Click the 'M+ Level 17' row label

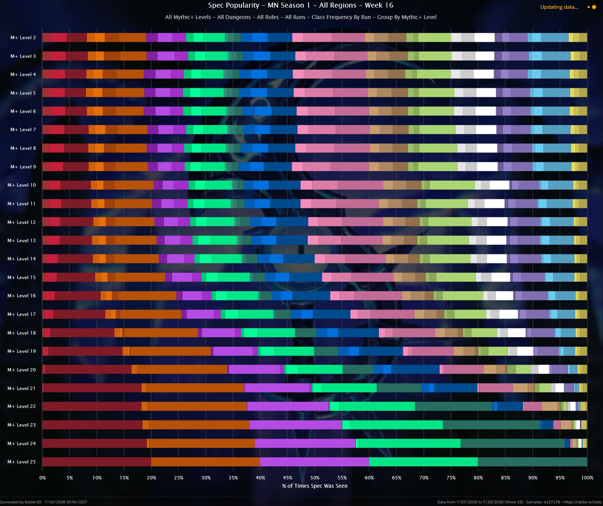[x=22, y=314]
